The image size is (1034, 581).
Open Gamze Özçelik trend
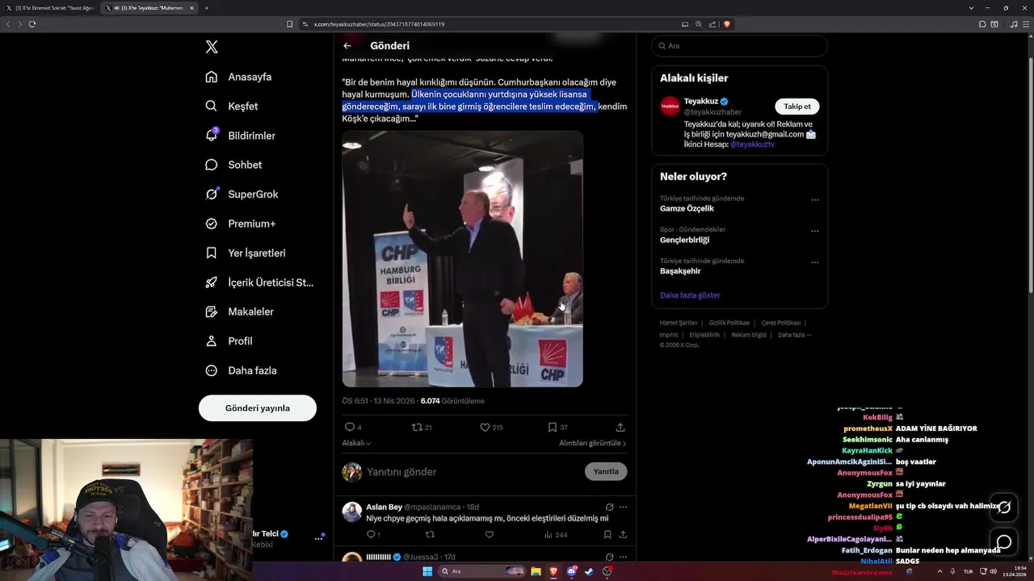point(687,208)
